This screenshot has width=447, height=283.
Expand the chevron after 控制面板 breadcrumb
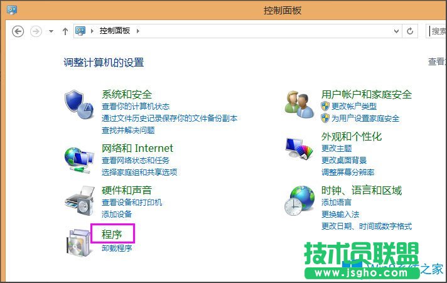coord(138,31)
